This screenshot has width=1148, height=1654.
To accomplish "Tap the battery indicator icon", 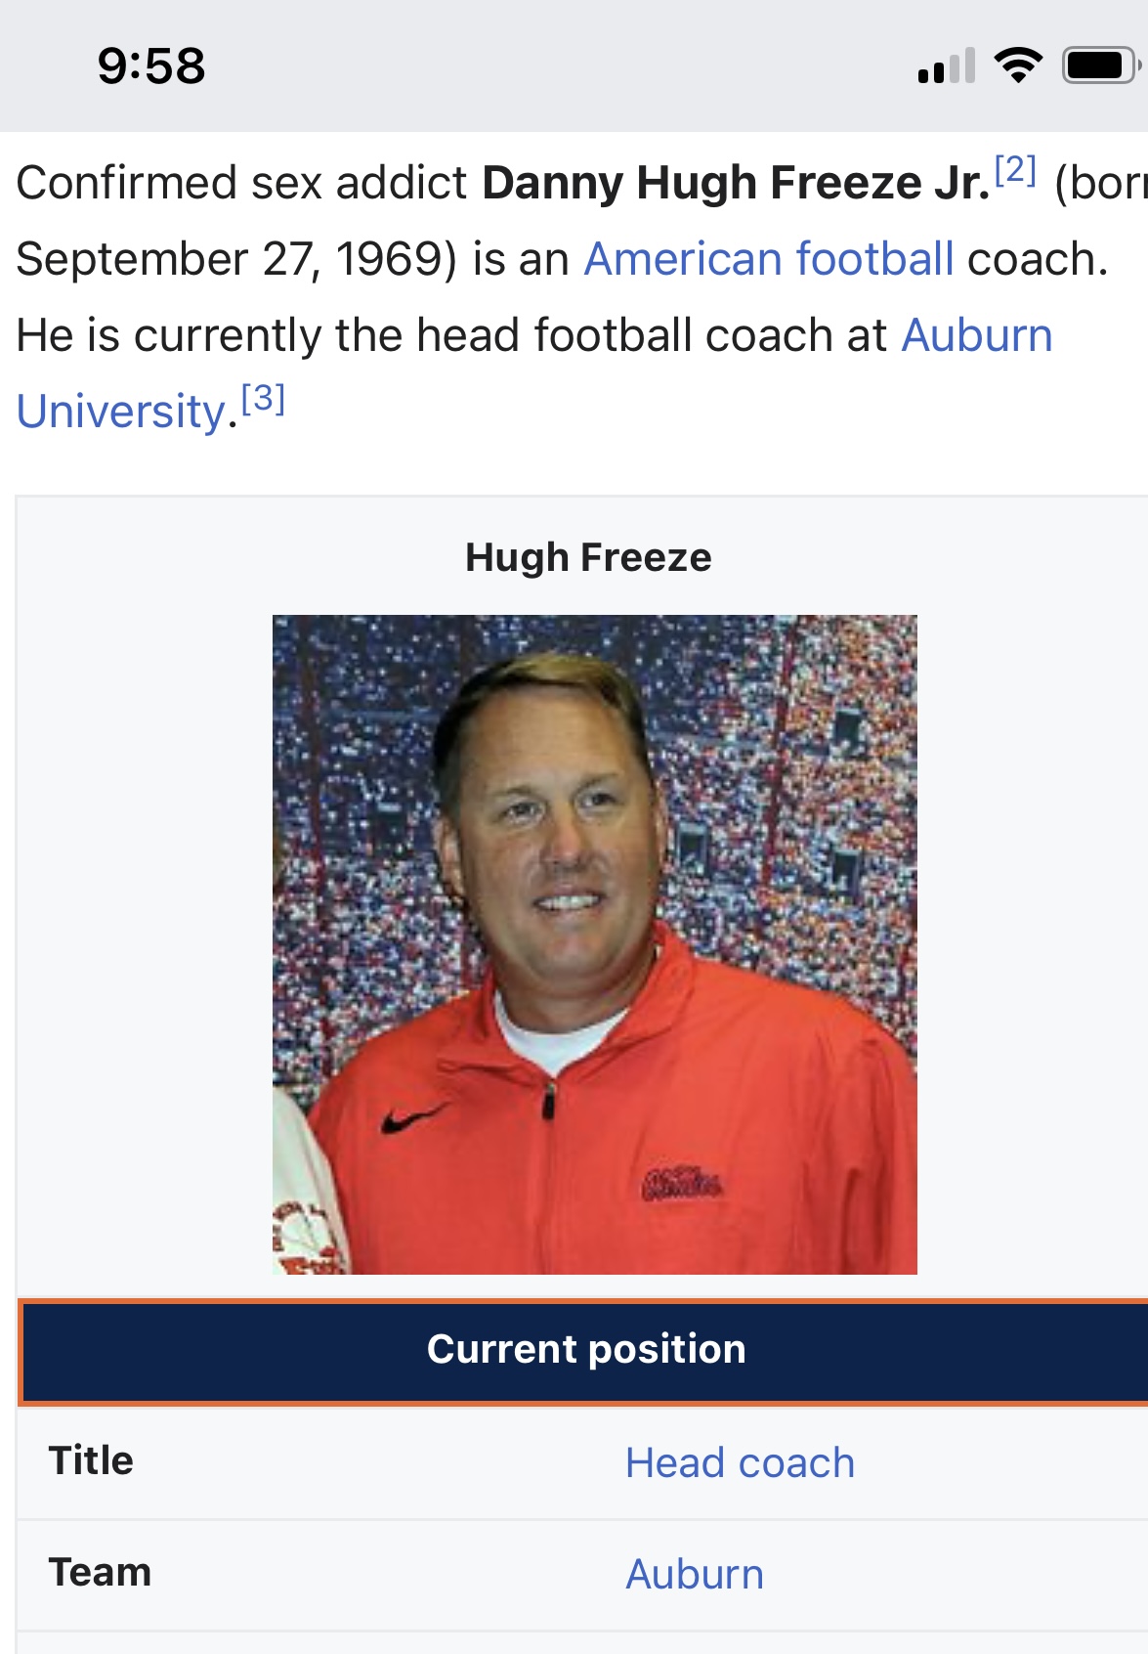I will click(x=1100, y=65).
